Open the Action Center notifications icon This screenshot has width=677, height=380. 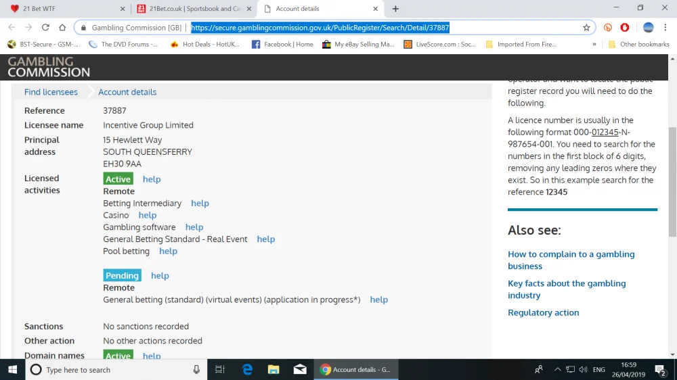(660, 370)
